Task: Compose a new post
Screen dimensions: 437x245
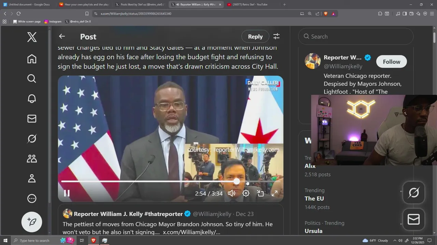Action: (x=32, y=222)
